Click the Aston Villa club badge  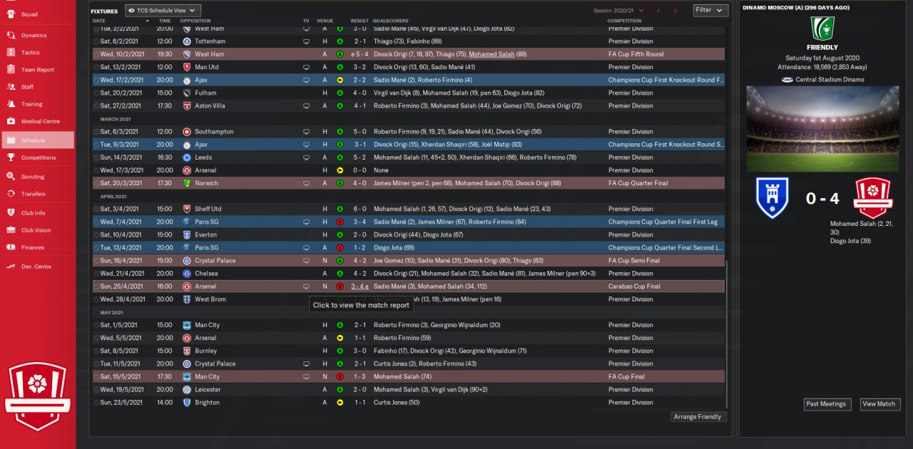tap(186, 105)
